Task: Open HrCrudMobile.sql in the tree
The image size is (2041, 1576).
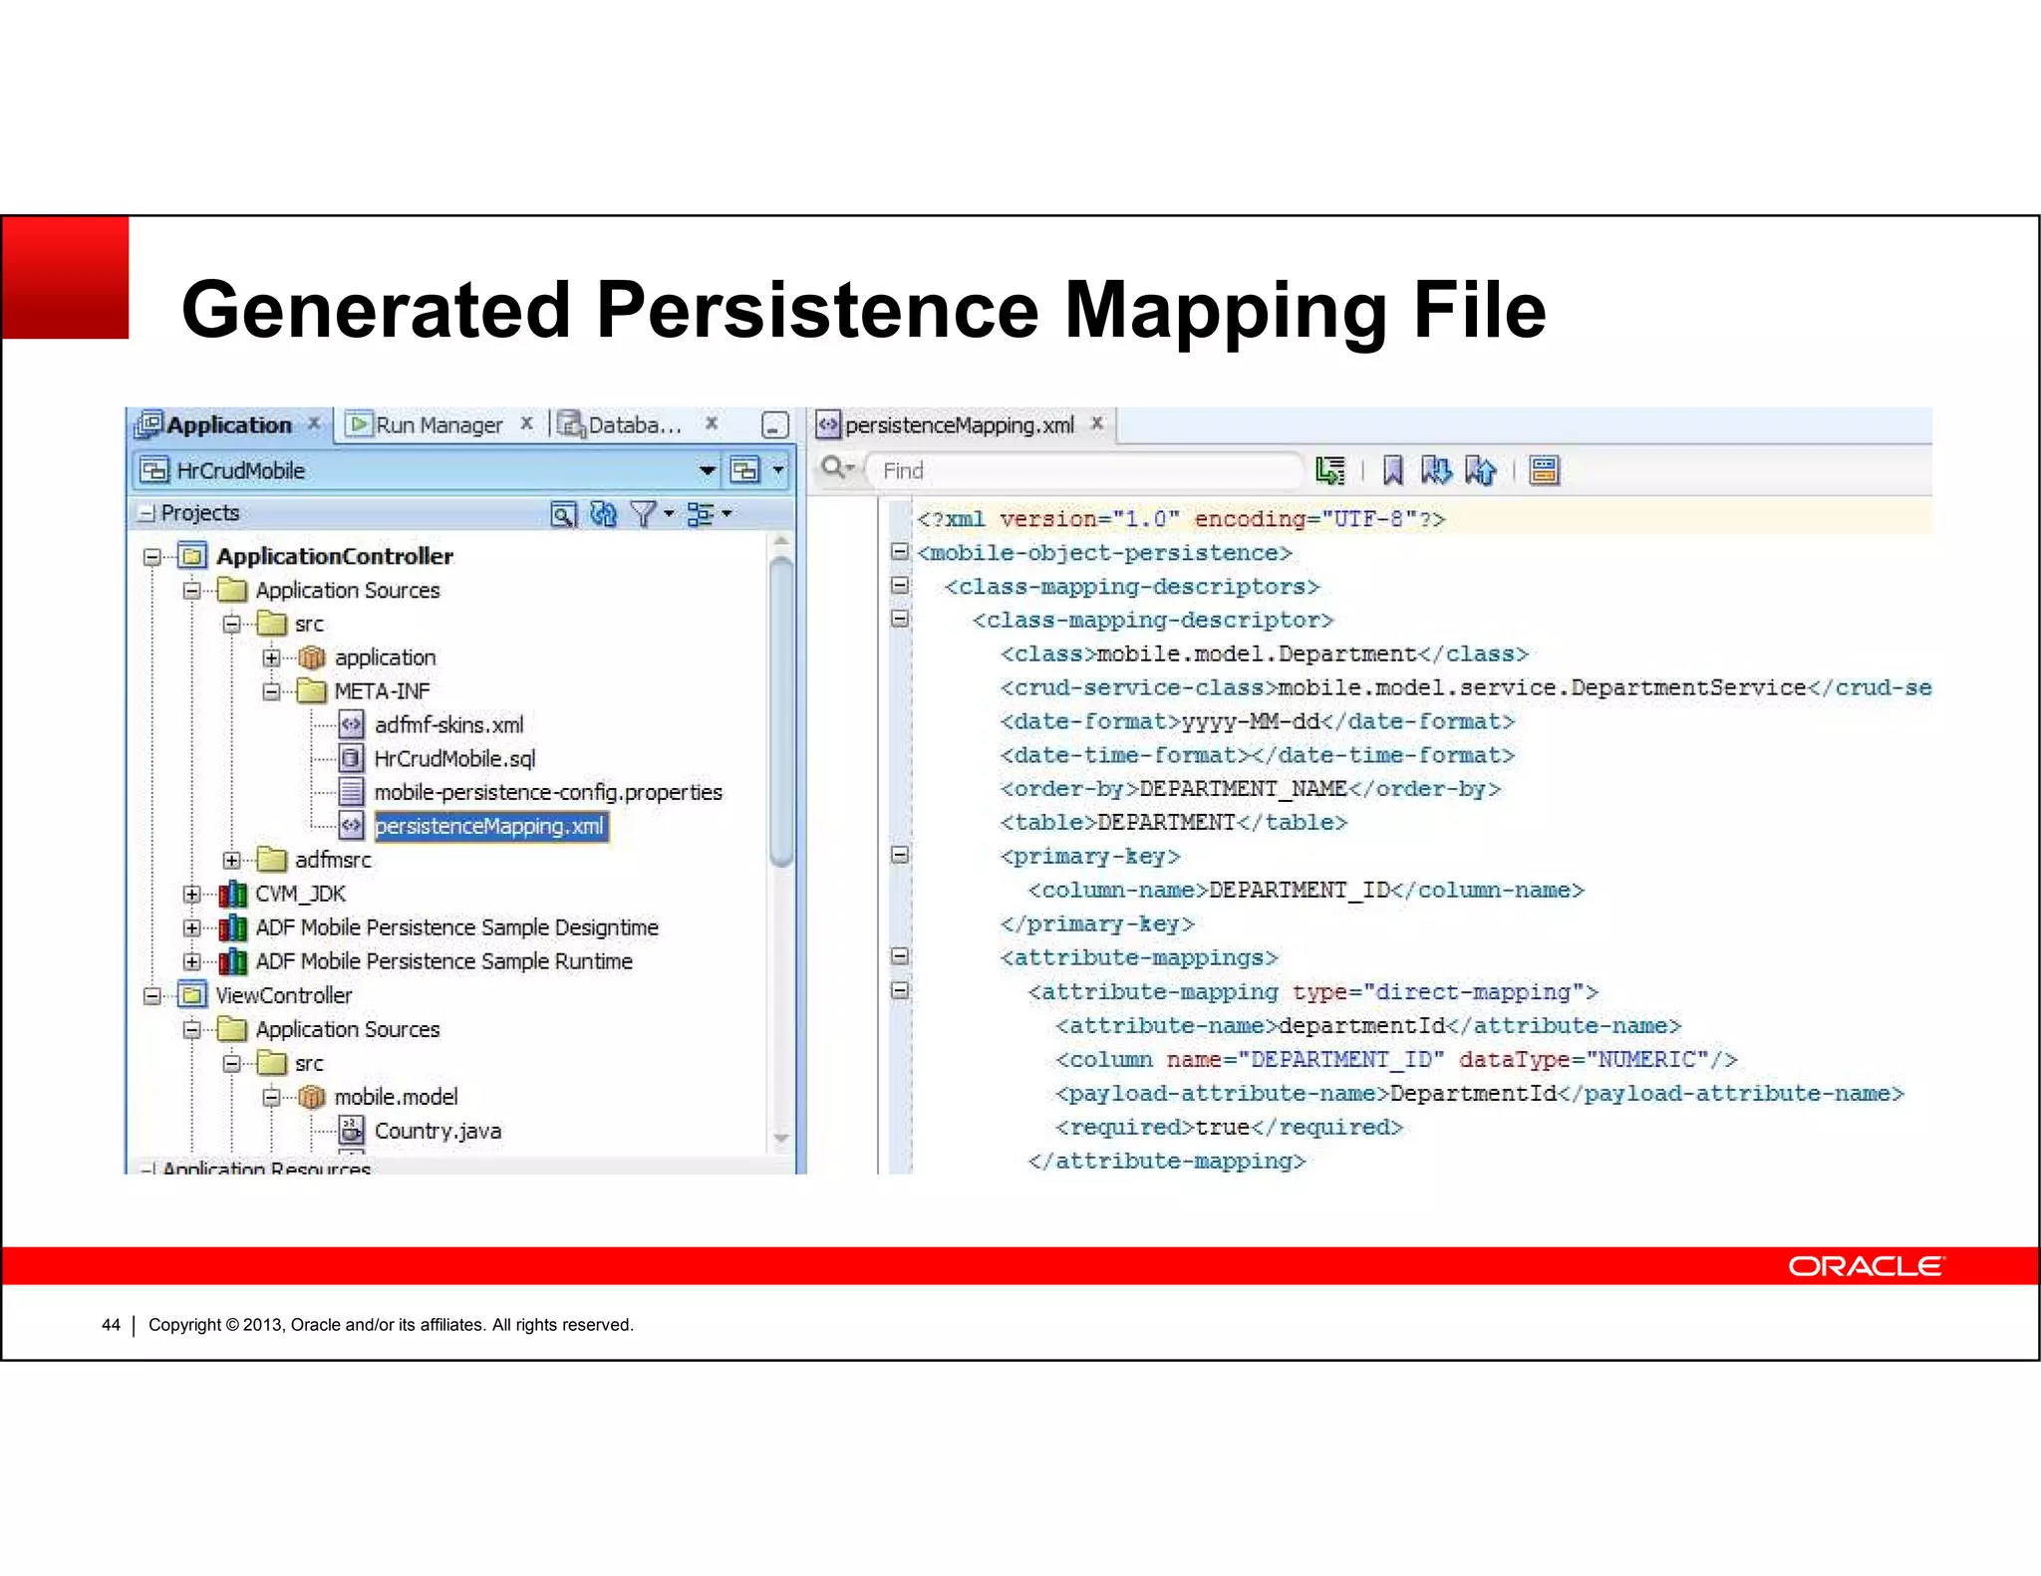Action: (454, 759)
